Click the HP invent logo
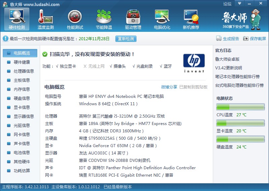Screen dimensions: 269x191 pos(194,63)
